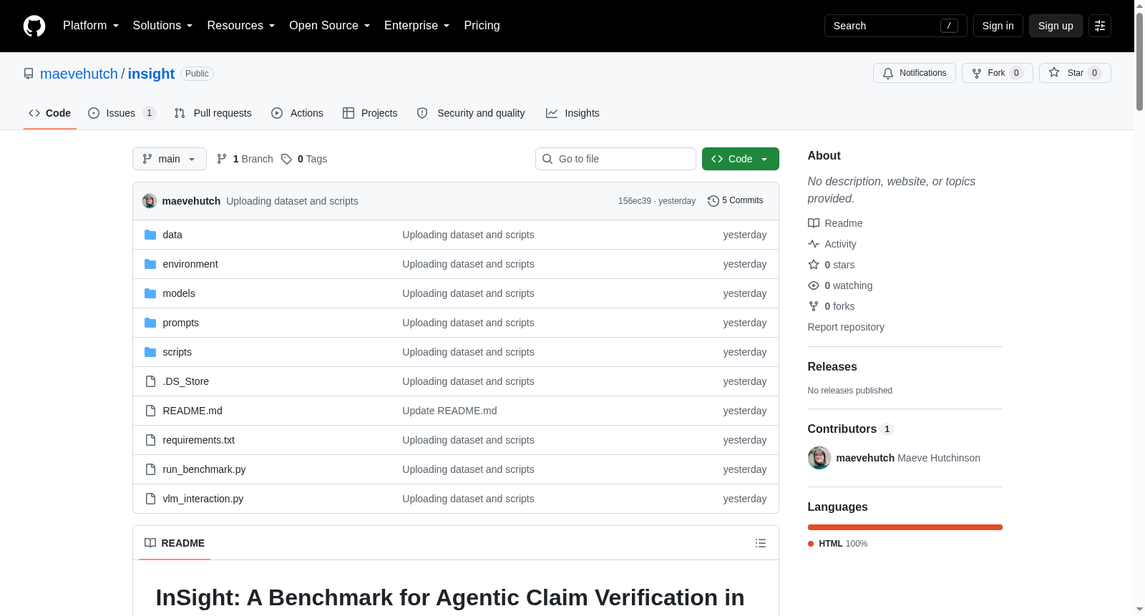The width and height of the screenshot is (1145, 616).
Task: Switch to the Pull requests tab
Action: tap(213, 113)
